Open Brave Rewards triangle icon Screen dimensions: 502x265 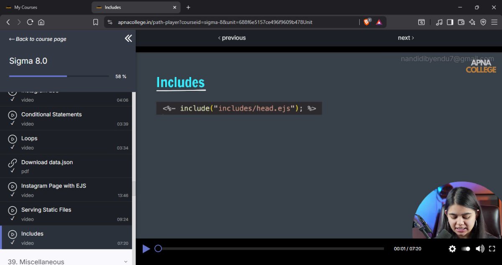tap(379, 22)
